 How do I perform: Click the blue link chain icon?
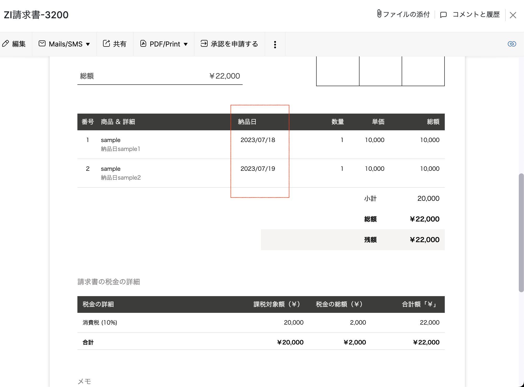(512, 44)
